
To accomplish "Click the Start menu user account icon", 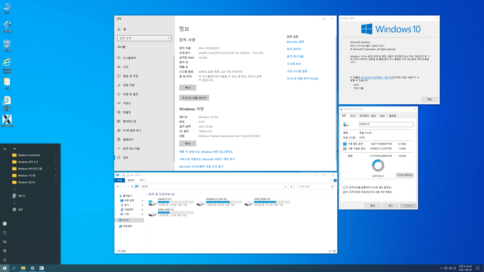I will [5, 224].
